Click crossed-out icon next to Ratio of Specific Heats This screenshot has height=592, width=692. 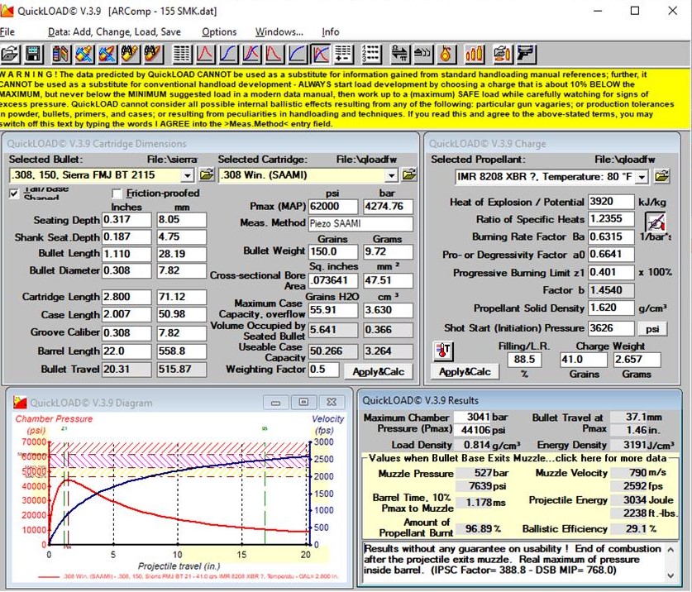[656, 221]
